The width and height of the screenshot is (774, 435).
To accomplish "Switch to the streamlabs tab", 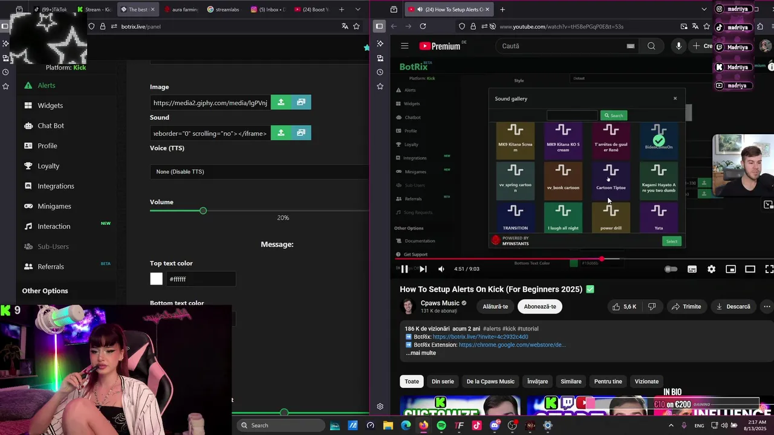I will pos(223,9).
